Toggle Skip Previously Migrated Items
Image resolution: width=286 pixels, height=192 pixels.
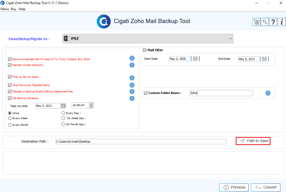click(x=10, y=85)
